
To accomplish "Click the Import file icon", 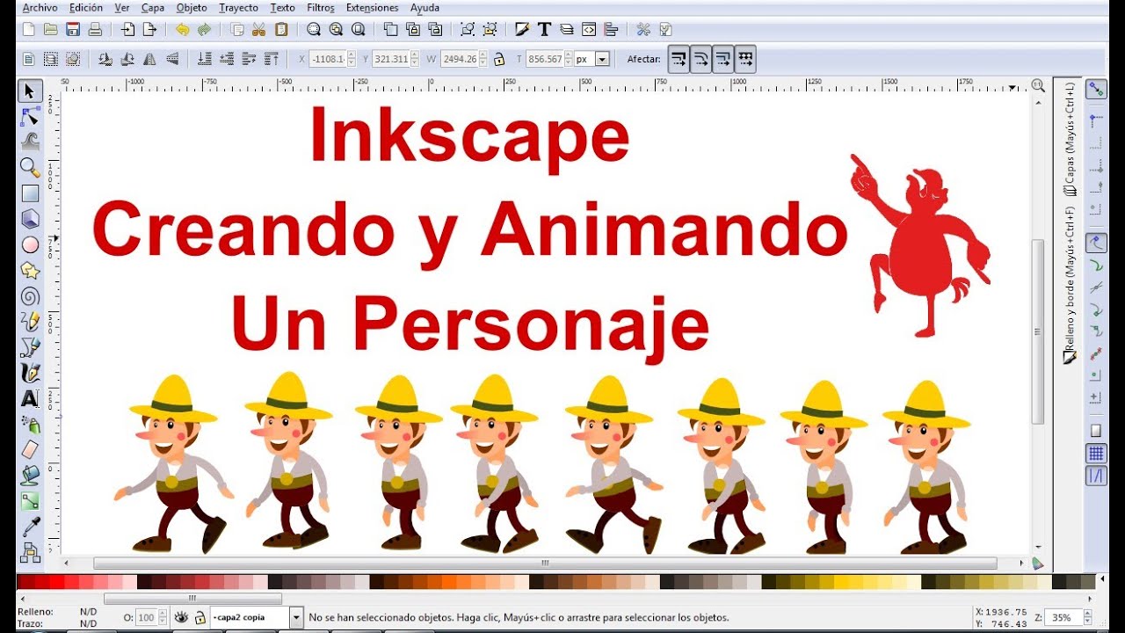I will click(x=127, y=29).
